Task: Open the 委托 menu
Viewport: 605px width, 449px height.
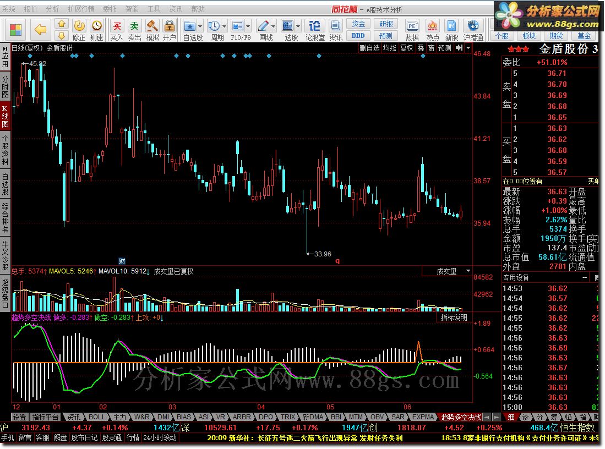Action: pyautogui.click(x=109, y=8)
